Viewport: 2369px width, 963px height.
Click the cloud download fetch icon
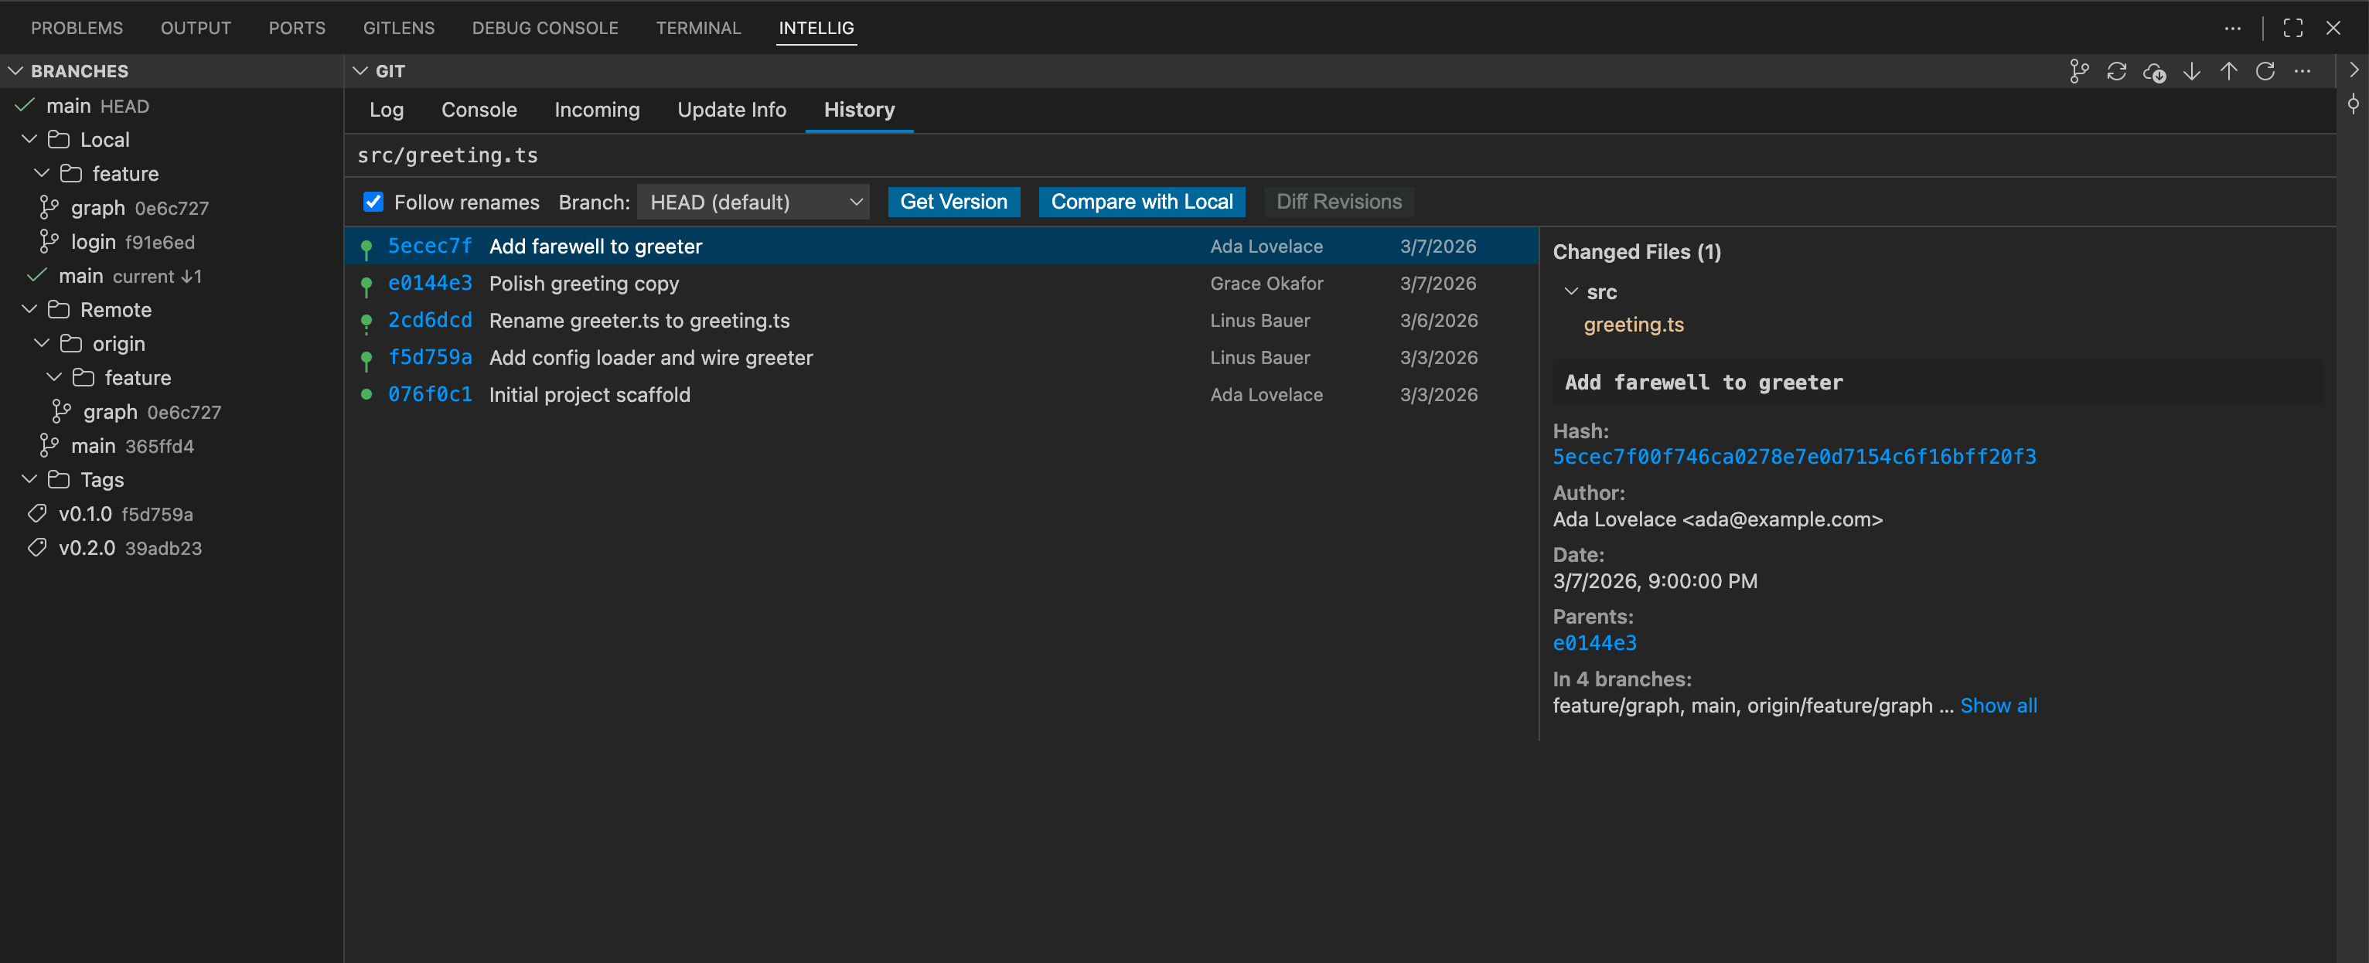click(2154, 72)
